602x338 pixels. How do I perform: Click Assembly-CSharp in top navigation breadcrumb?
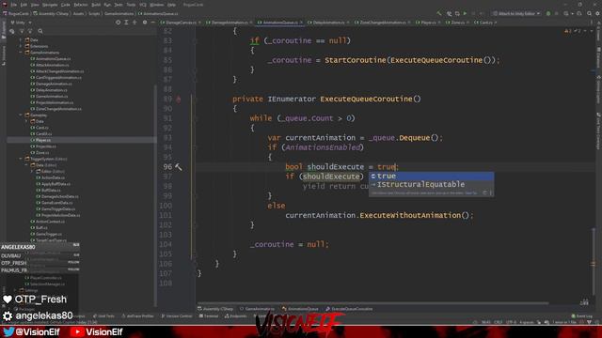click(x=51, y=13)
